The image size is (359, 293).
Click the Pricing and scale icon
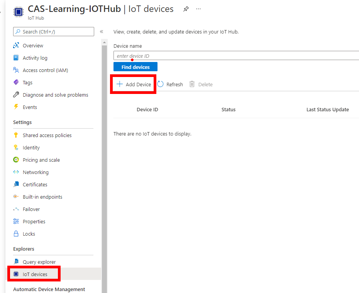pyautogui.click(x=16, y=160)
